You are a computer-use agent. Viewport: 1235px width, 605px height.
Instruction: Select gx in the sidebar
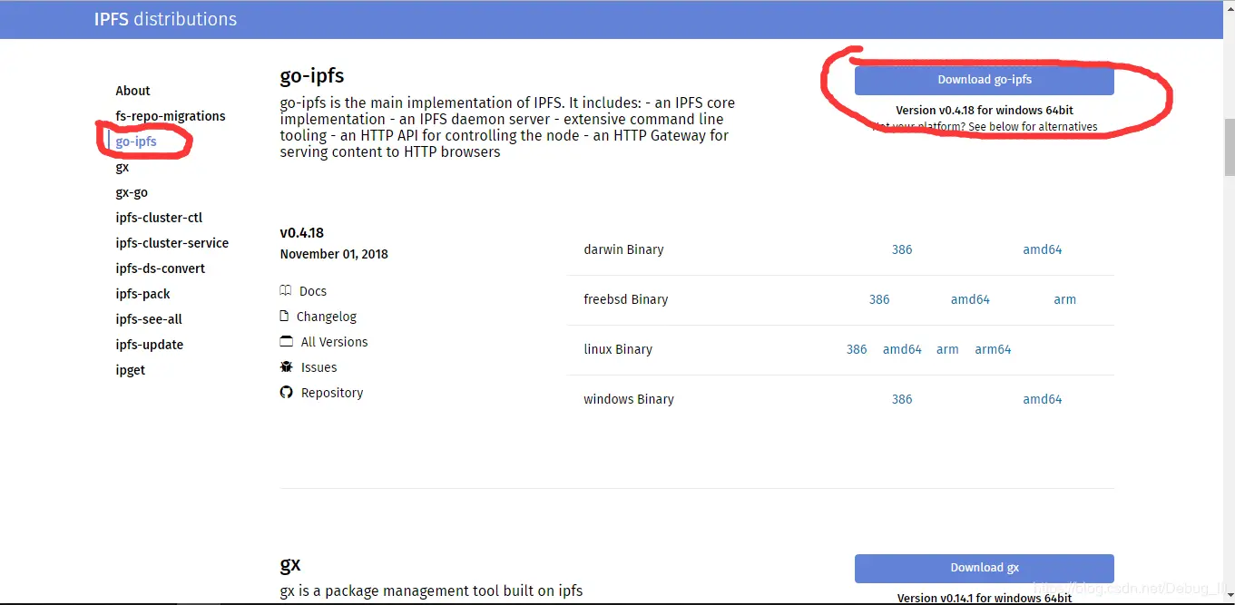point(123,167)
